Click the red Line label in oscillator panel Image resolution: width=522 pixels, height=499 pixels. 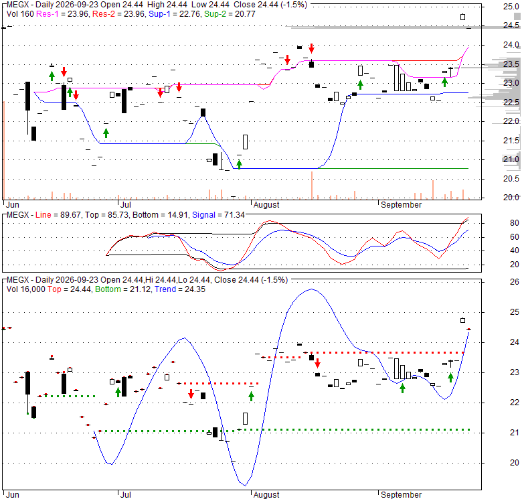tap(43, 215)
